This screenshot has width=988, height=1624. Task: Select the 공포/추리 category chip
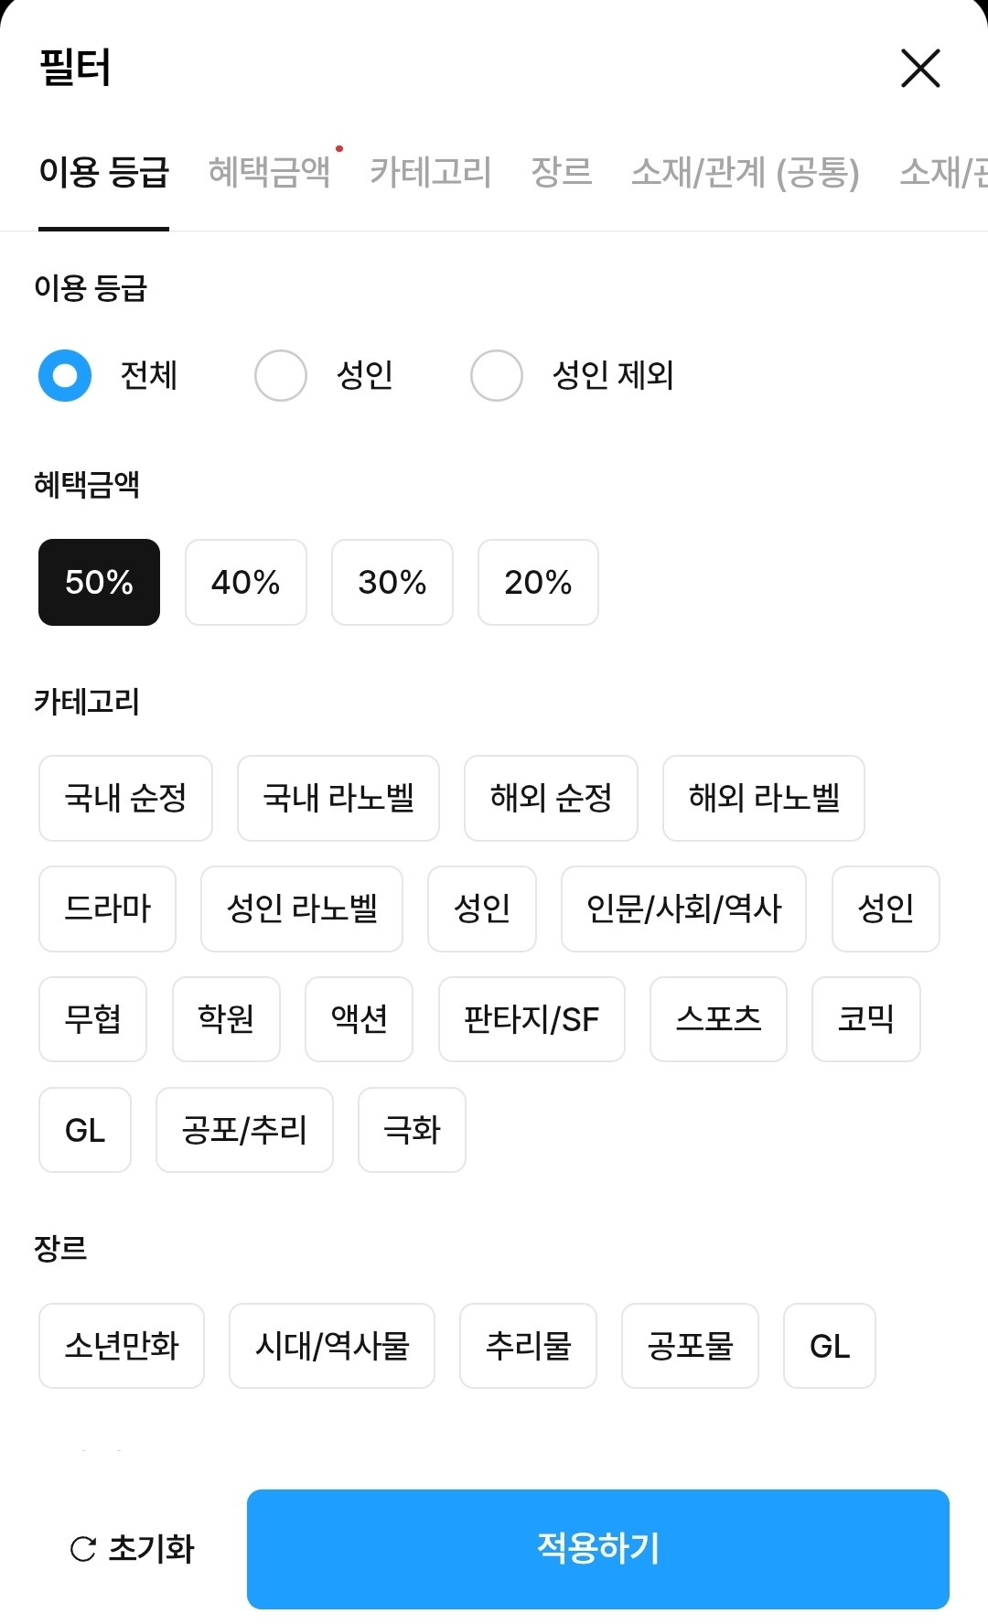(244, 1130)
